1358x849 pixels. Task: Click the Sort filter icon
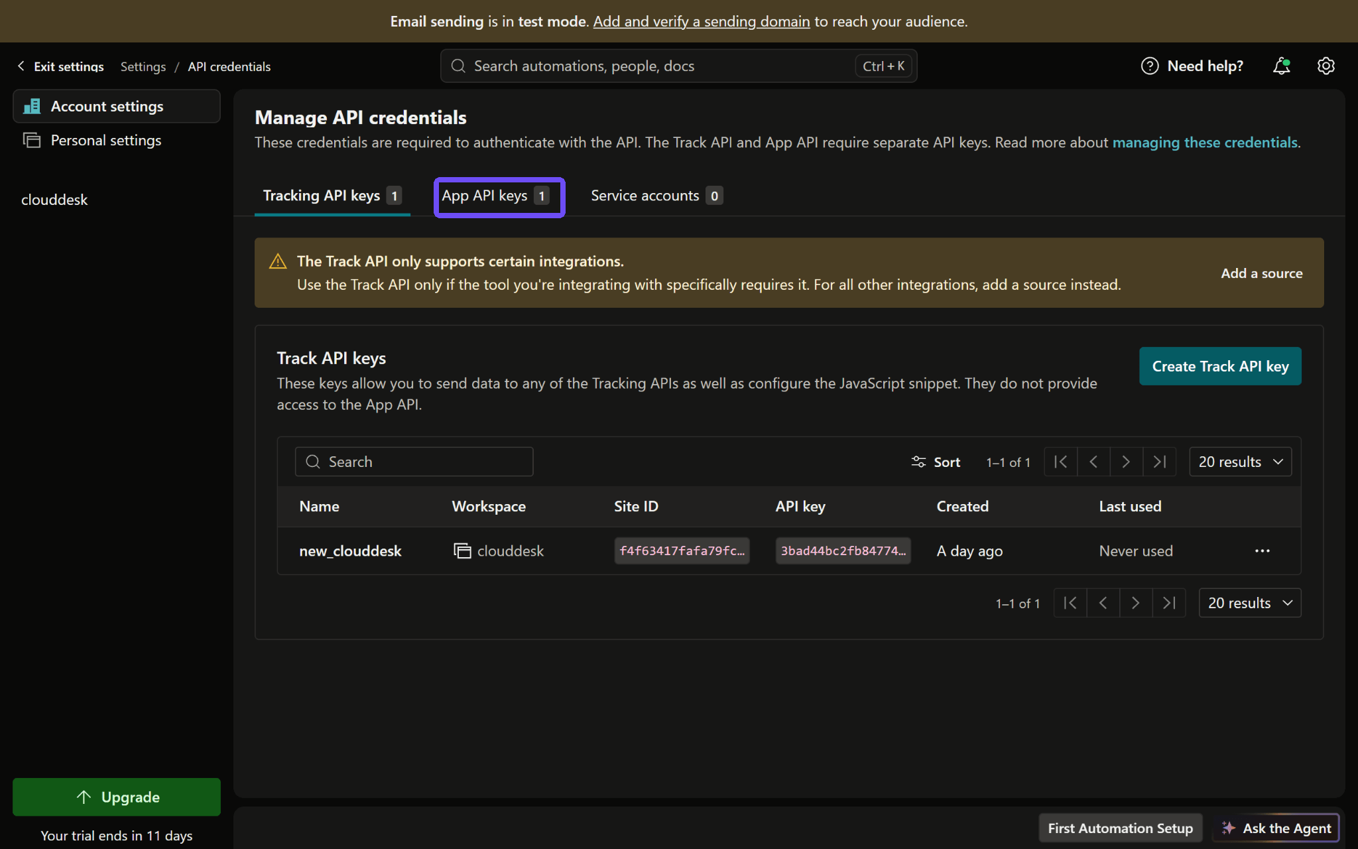pyautogui.click(x=918, y=462)
